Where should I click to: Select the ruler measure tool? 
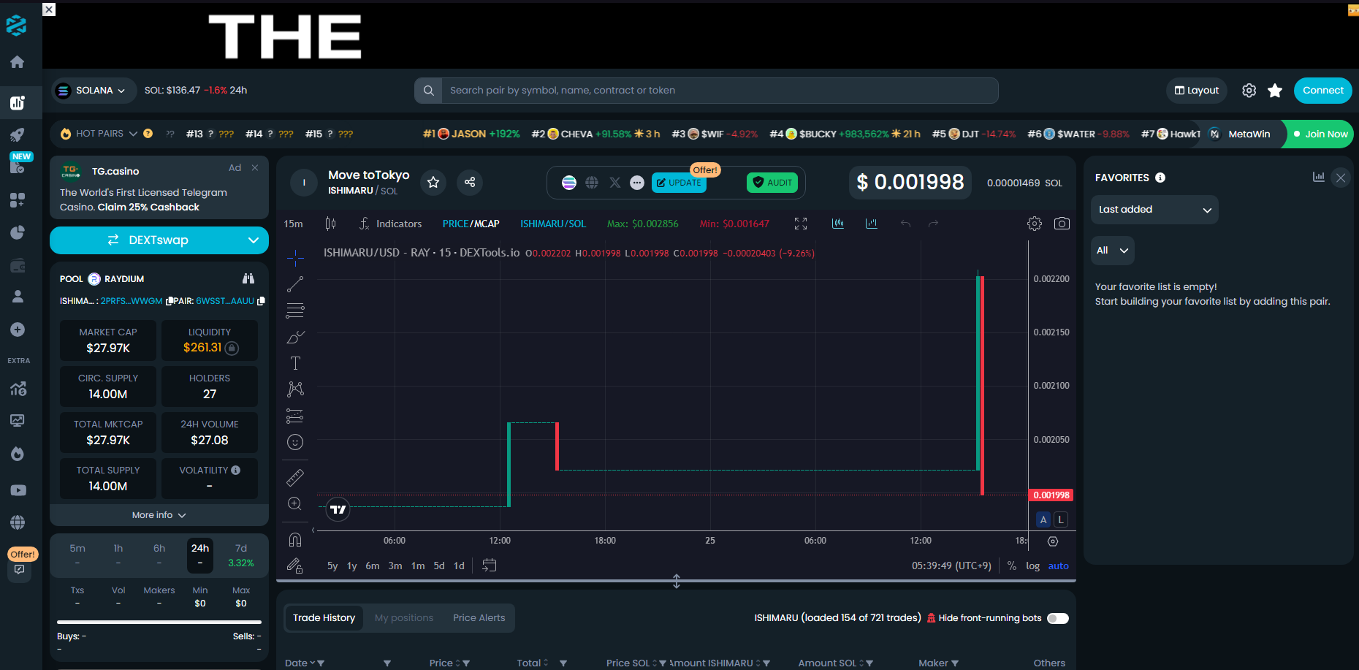tap(295, 478)
